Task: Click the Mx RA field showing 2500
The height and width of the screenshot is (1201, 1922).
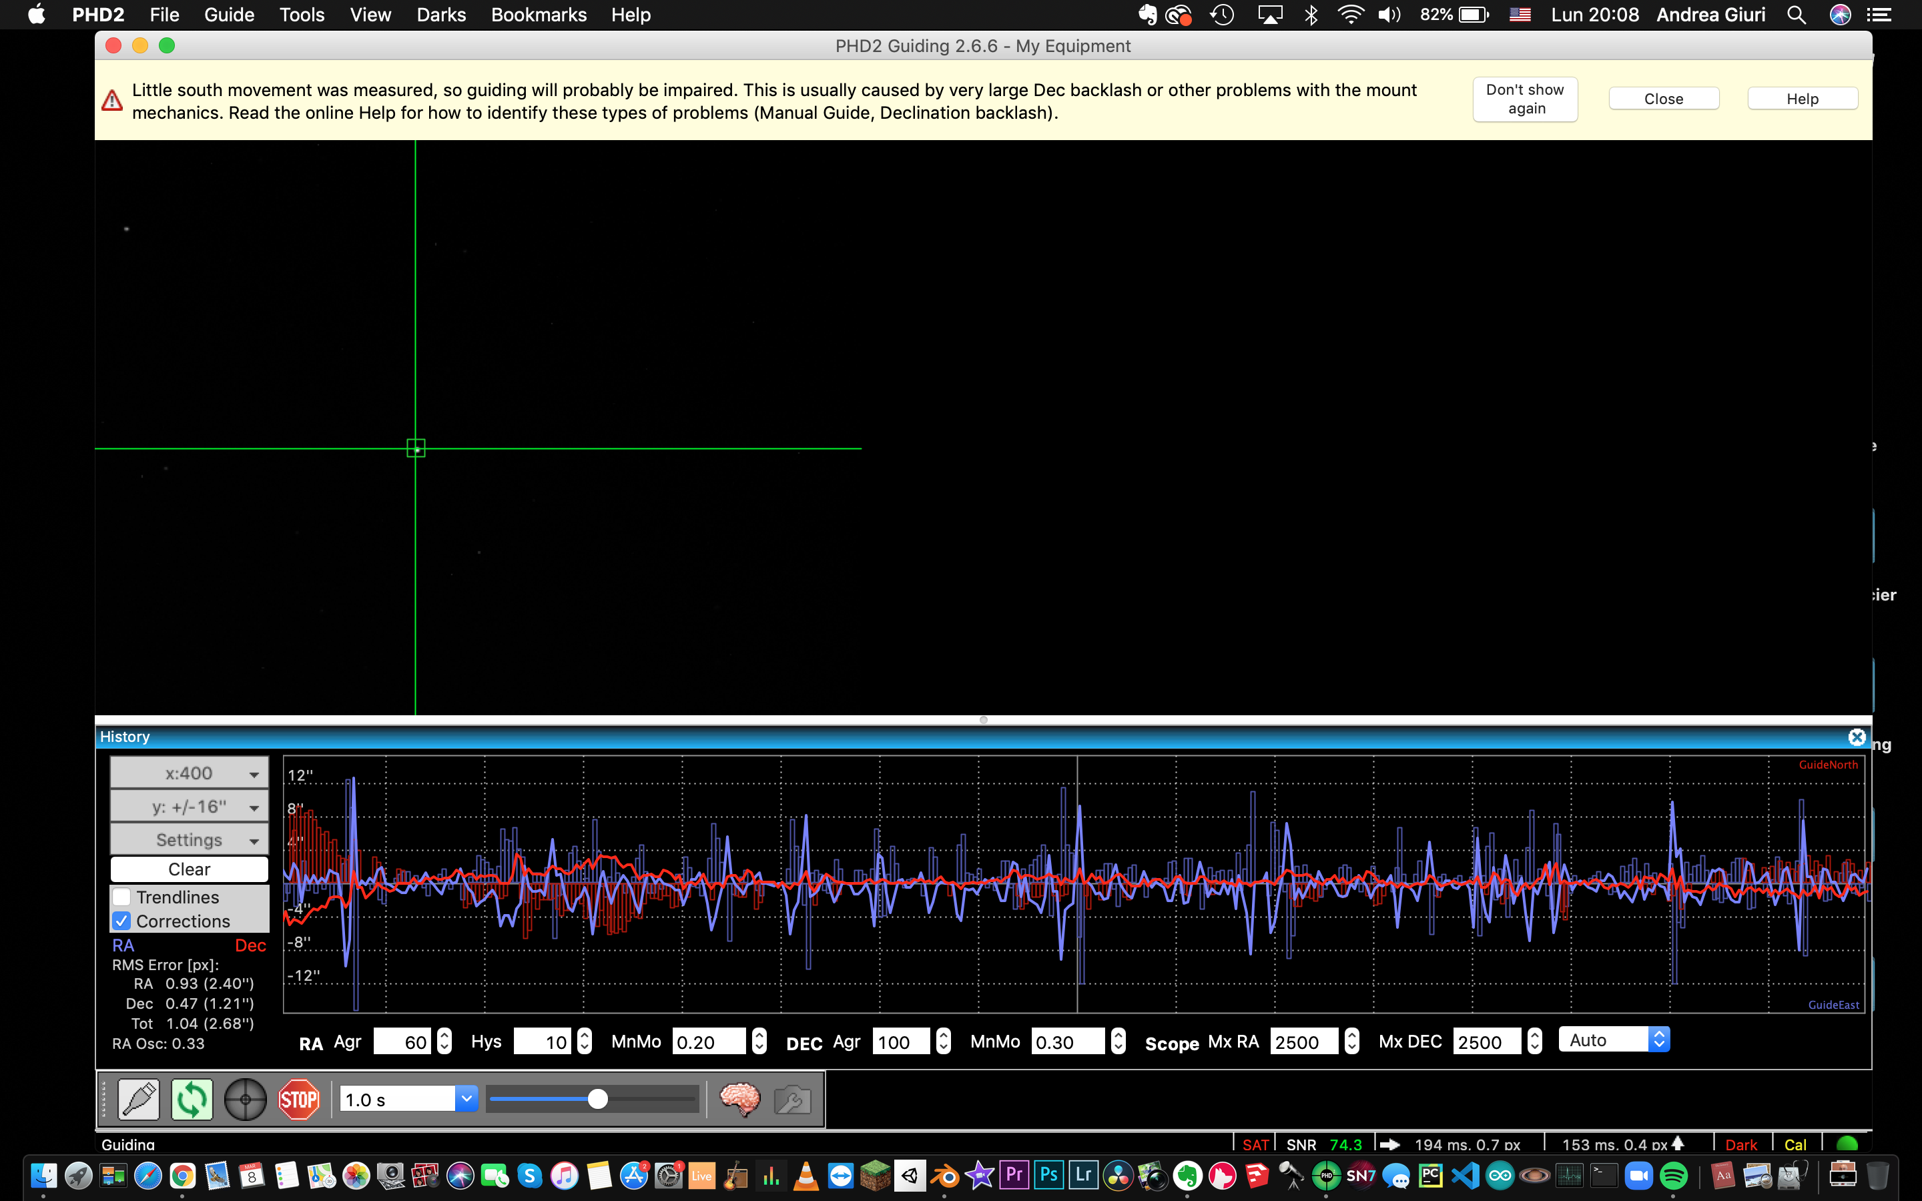Action: (x=1305, y=1042)
